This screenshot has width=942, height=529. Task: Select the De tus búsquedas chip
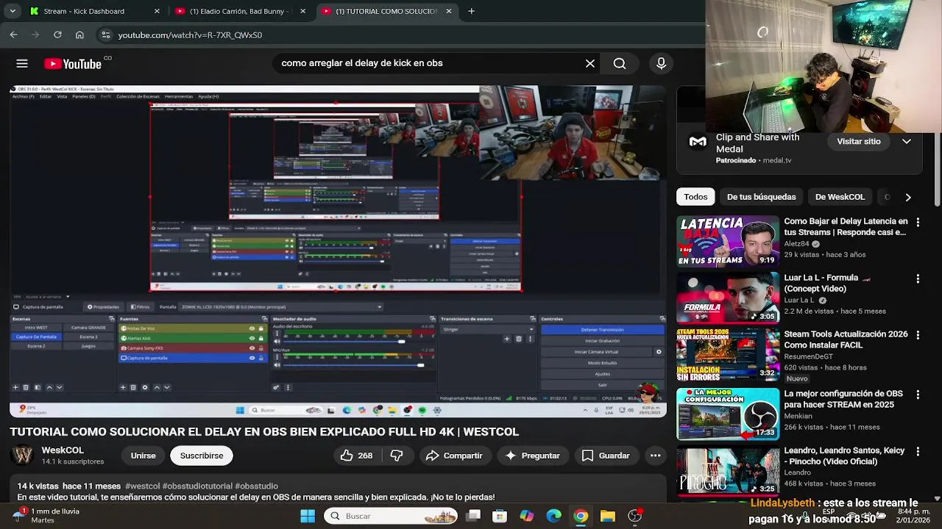(x=761, y=197)
